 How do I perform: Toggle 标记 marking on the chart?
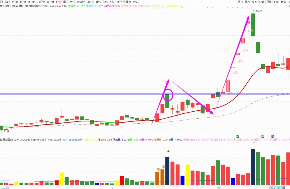click(283, 2)
